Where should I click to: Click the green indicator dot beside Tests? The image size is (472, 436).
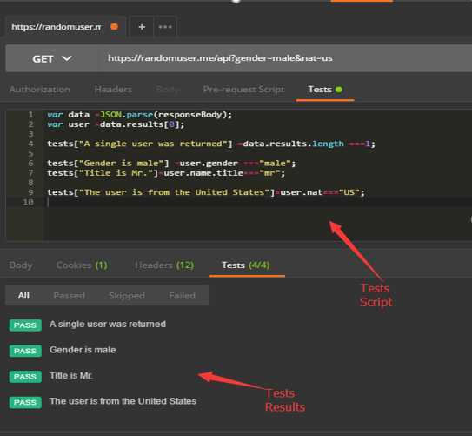339,90
